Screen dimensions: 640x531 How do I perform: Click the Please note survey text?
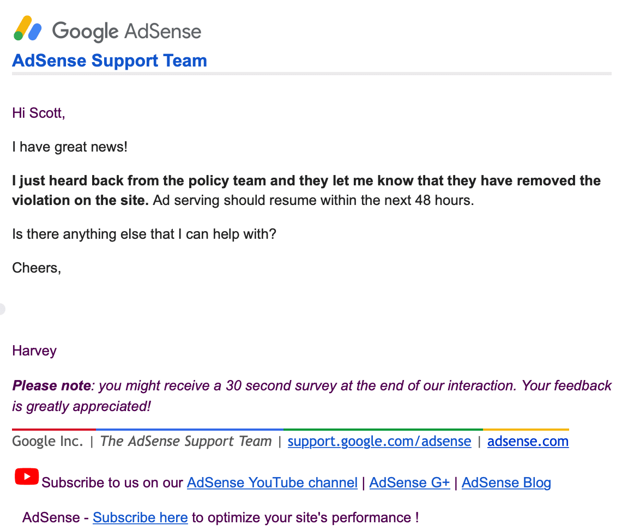pyautogui.click(x=312, y=395)
